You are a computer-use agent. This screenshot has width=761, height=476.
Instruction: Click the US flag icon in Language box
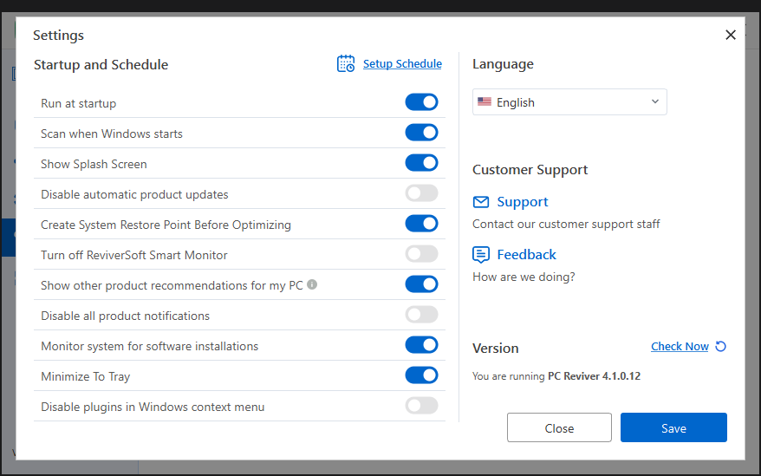(484, 101)
